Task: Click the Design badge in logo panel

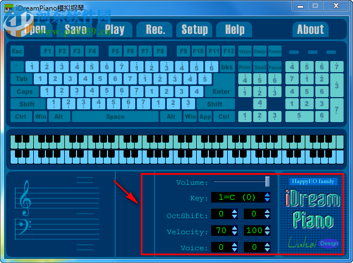Action: point(329,244)
